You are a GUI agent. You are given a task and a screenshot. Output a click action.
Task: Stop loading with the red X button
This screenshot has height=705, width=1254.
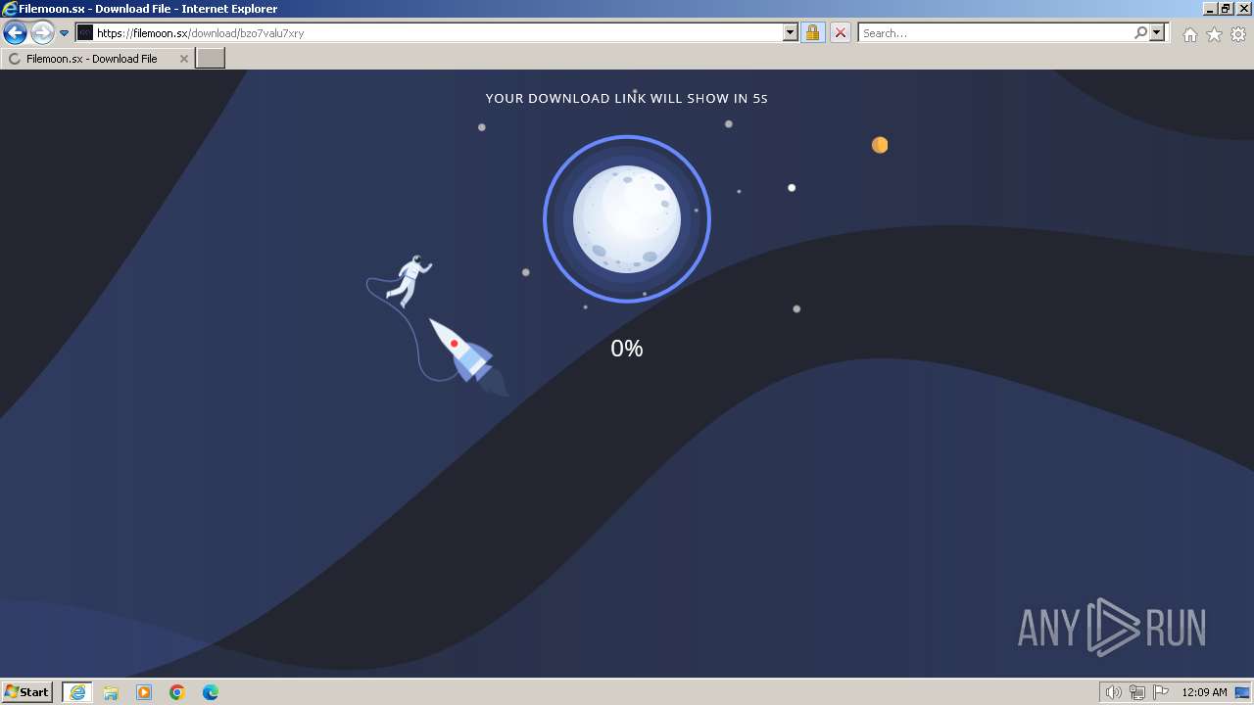841,33
